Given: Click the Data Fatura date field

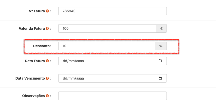Looking at the screenshot, I should pyautogui.click(x=105, y=61).
